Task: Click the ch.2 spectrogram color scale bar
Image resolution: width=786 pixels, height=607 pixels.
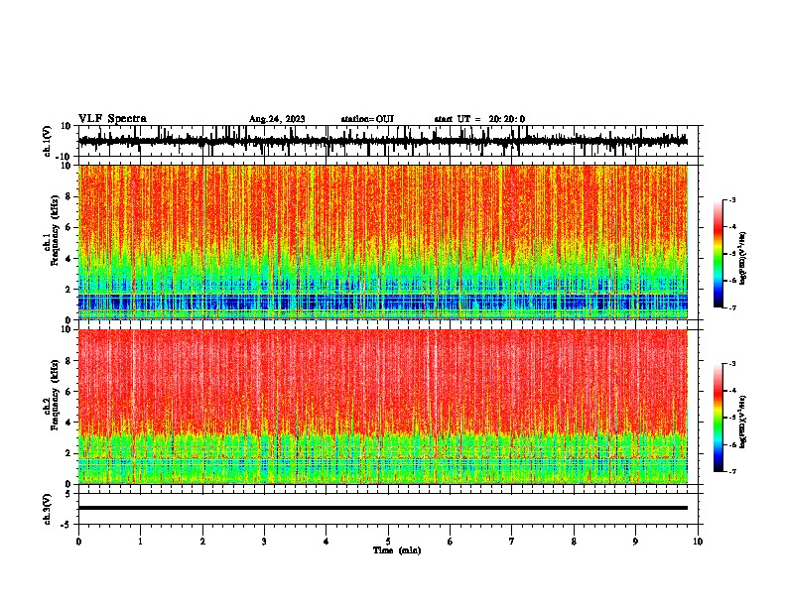Action: pos(718,418)
